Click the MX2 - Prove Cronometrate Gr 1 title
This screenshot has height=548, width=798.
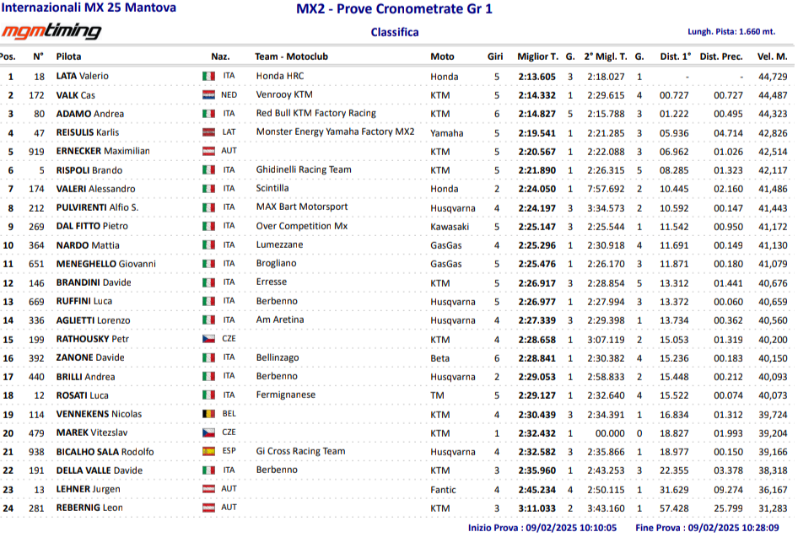pyautogui.click(x=394, y=9)
